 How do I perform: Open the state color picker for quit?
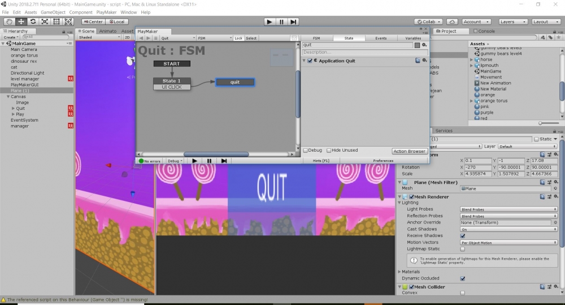point(417,45)
